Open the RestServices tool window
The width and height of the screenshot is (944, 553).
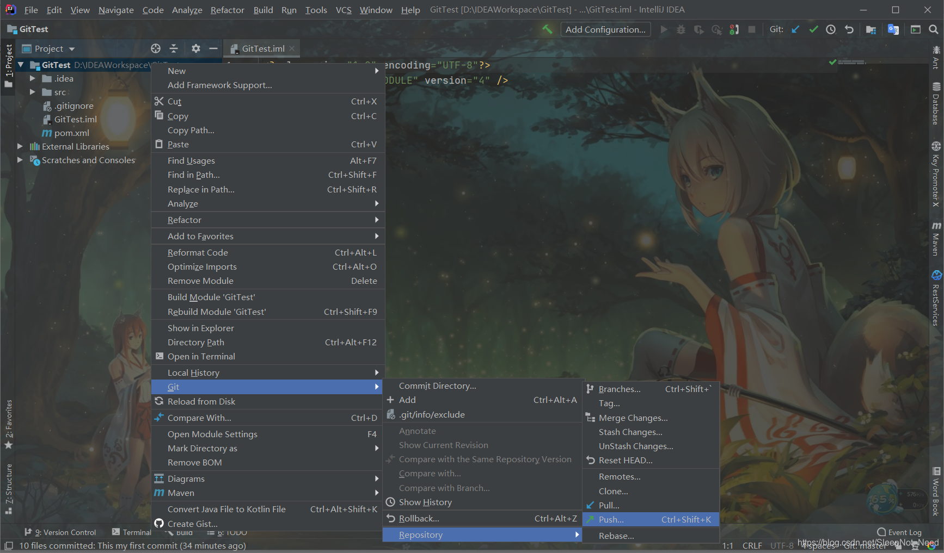936,298
